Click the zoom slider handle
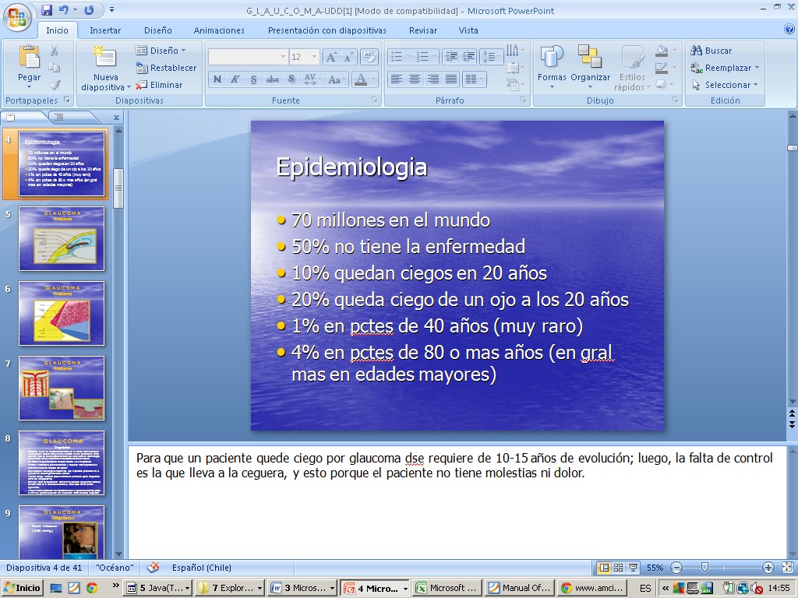This screenshot has width=798, height=598. pyautogui.click(x=704, y=568)
